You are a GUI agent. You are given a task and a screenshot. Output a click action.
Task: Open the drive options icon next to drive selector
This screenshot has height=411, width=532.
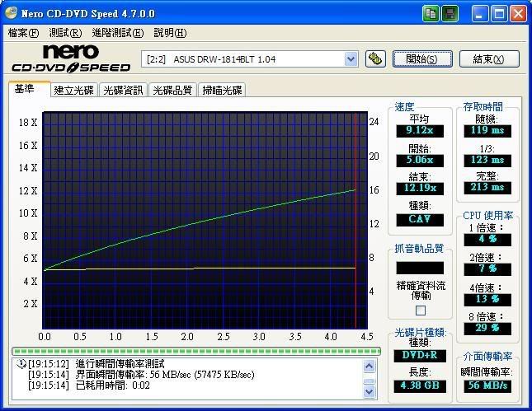point(375,59)
